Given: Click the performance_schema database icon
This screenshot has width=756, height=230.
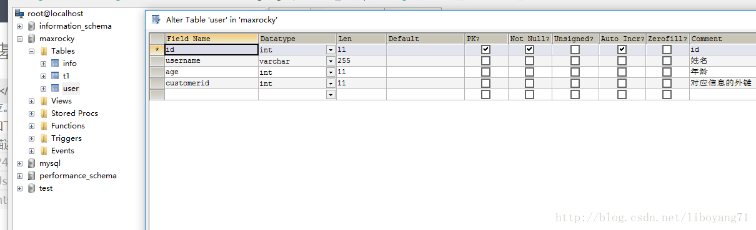Looking at the screenshot, I should point(32,175).
